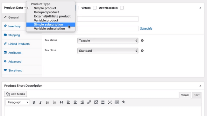Align text right
This screenshot has width=207, height=116.
pos(82,102)
